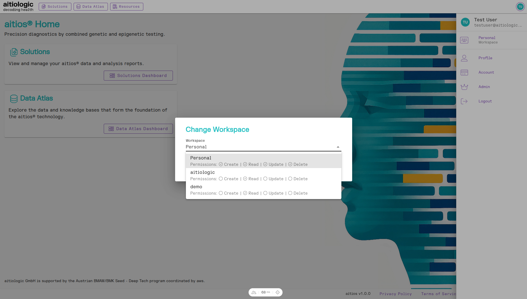
Task: Select the aitiologic workspace option
Action: [203, 172]
